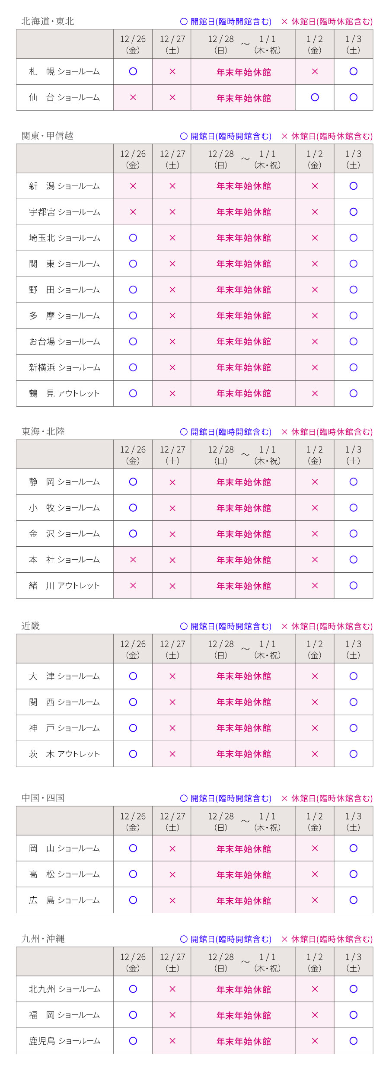Click 開館日 legend above the 関東・甲信越 table
The width and height of the screenshot is (389, 1068).
(226, 136)
